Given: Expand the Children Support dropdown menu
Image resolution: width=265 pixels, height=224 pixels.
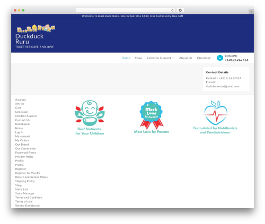Looking at the screenshot, I should 160,58.
